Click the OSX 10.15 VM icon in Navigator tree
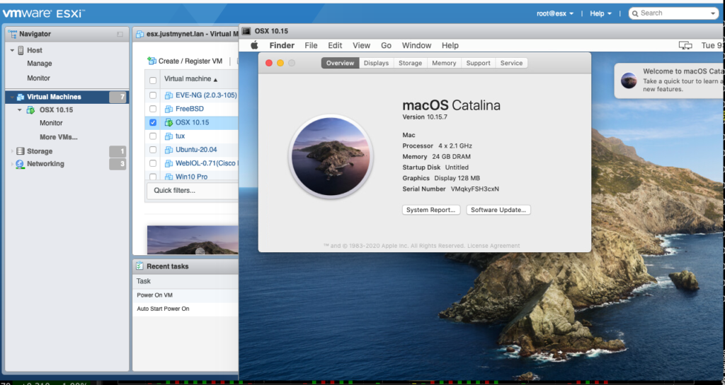This screenshot has height=385, width=725. point(30,109)
